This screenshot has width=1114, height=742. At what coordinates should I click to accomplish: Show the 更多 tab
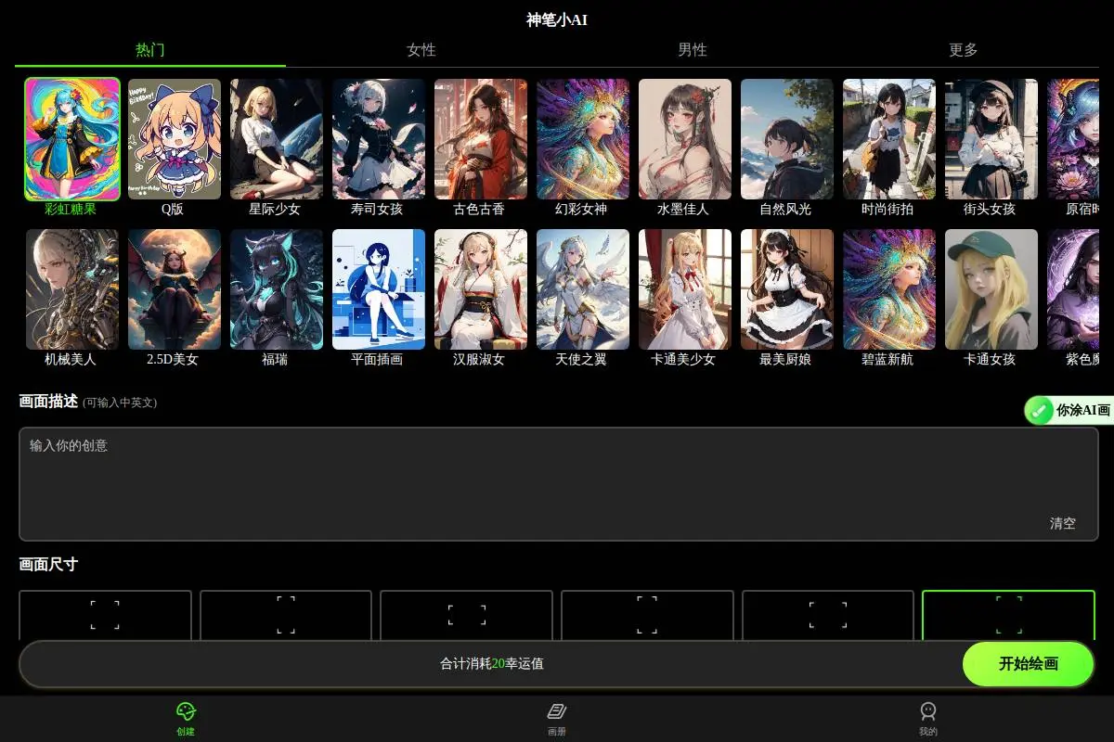click(964, 50)
